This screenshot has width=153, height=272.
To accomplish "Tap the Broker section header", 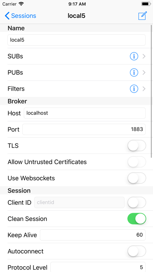I will coord(17,101).
